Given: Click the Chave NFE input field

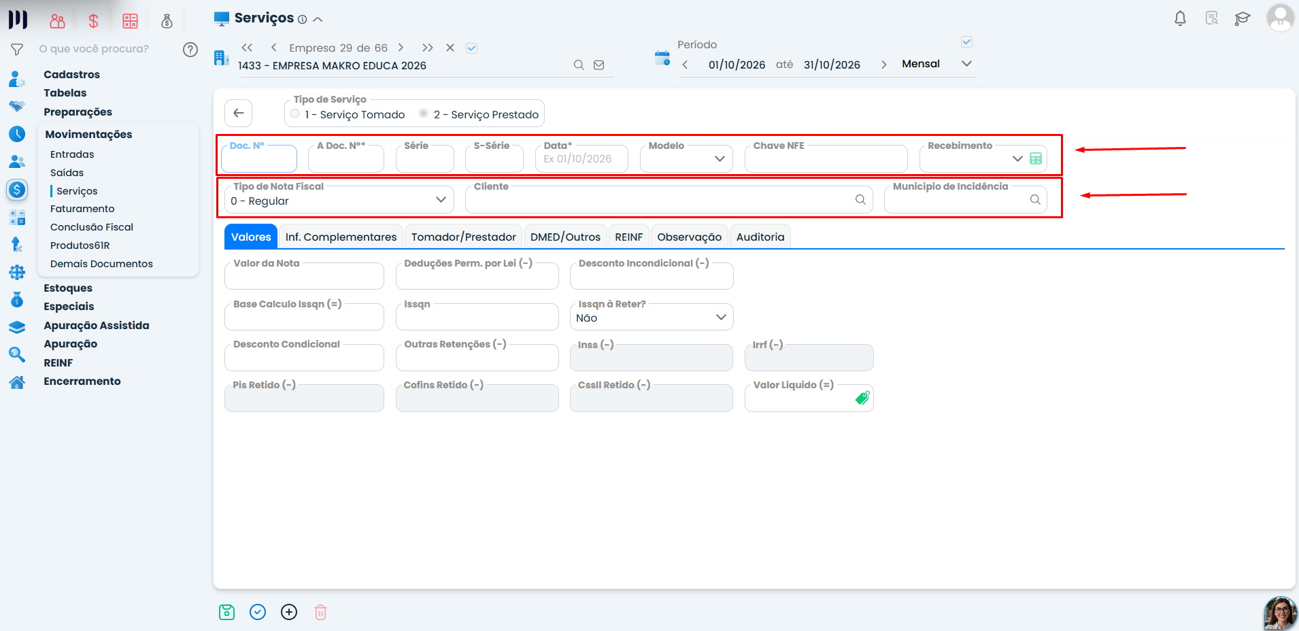Looking at the screenshot, I should point(826,158).
